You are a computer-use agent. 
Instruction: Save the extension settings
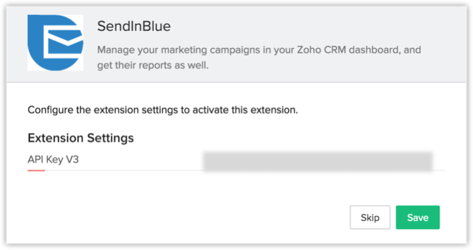click(x=418, y=217)
